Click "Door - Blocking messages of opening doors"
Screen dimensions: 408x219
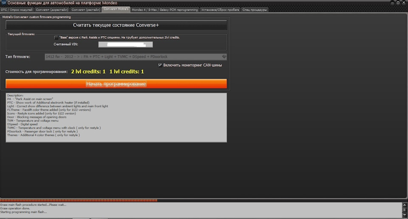point(37,117)
